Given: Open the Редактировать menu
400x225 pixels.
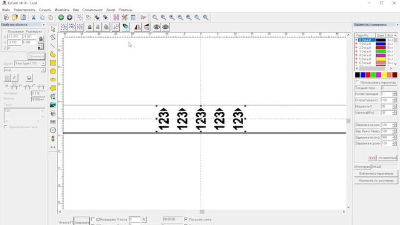Looking at the screenshot, I should tap(24, 10).
